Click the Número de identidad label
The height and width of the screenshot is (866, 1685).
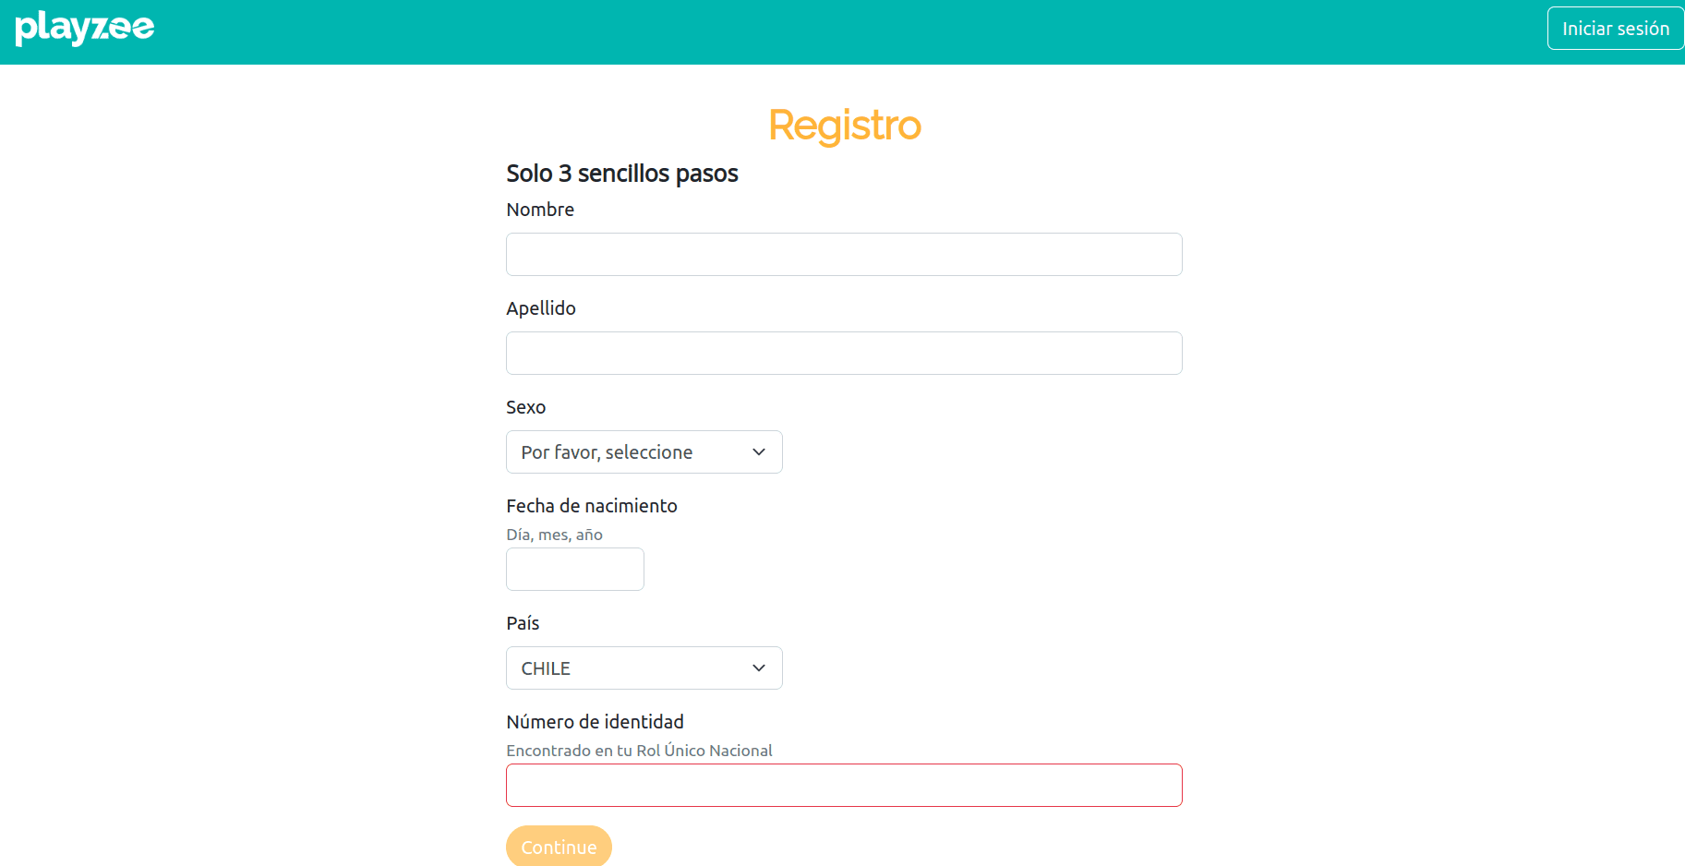595,722
